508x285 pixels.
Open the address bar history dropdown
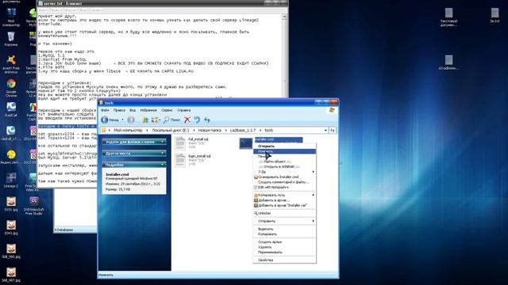(x=325, y=130)
